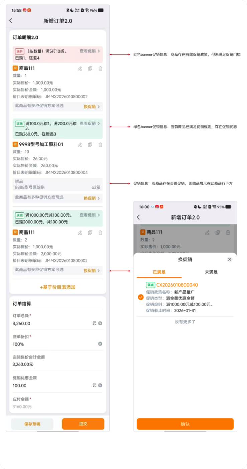This screenshot has height=469, width=247.
Task: Switch to the 已满足 tab
Action: tap(159, 272)
